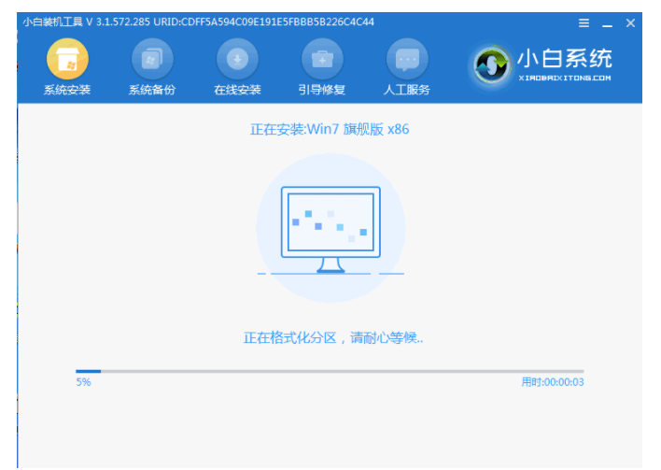Go to the 人工服务 tab label
This screenshot has width=661, height=470.
tap(406, 91)
